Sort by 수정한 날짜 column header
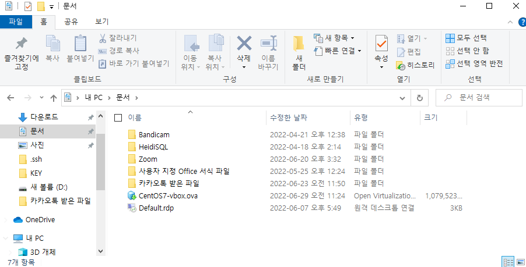 289,118
